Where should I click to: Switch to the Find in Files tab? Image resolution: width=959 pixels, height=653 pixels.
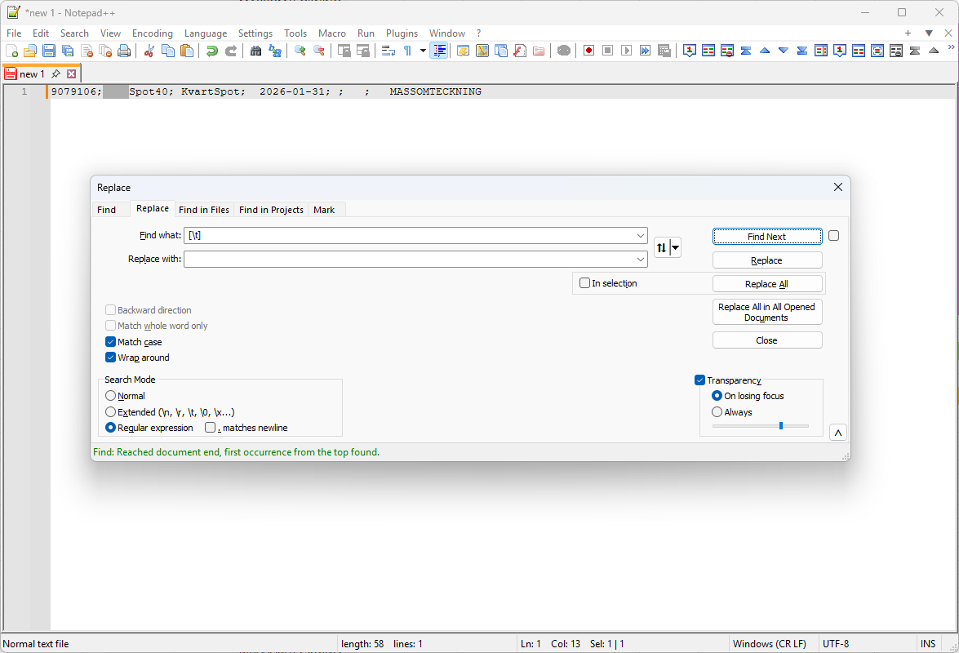[204, 210]
